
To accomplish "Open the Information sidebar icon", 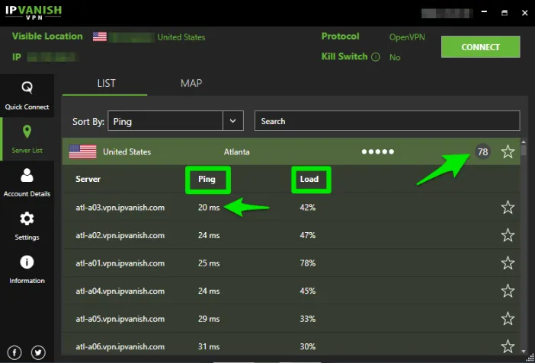I will (x=27, y=268).
